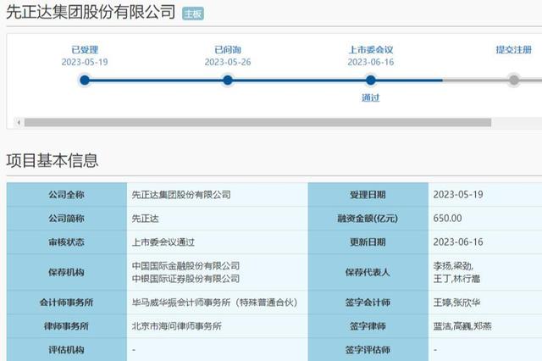Click sponsor 中银国际证券股份有限公司

185,279
